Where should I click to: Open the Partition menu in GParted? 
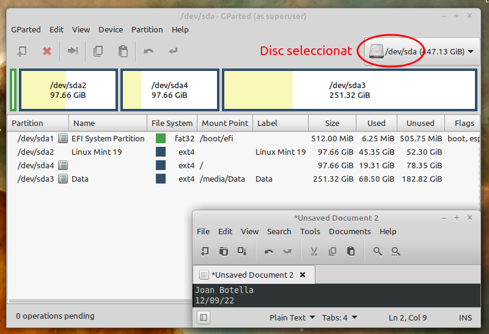[x=147, y=29]
